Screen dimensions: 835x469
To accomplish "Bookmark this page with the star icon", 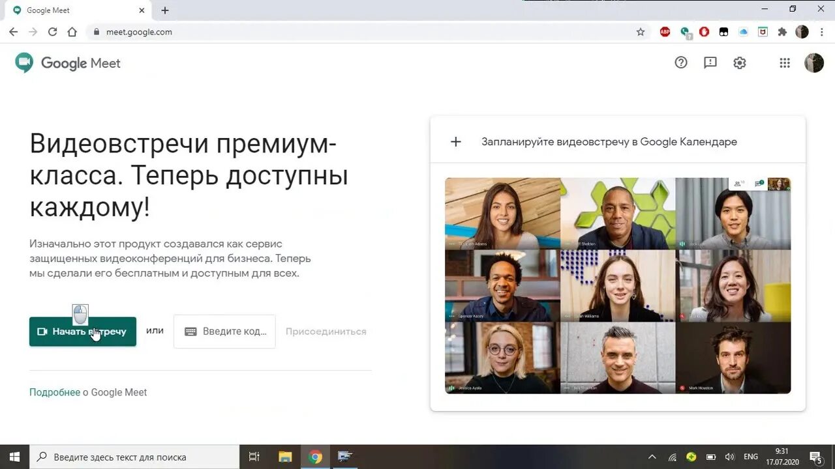I will pyautogui.click(x=641, y=32).
